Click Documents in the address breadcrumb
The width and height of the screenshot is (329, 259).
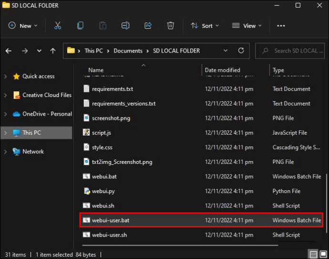128,51
